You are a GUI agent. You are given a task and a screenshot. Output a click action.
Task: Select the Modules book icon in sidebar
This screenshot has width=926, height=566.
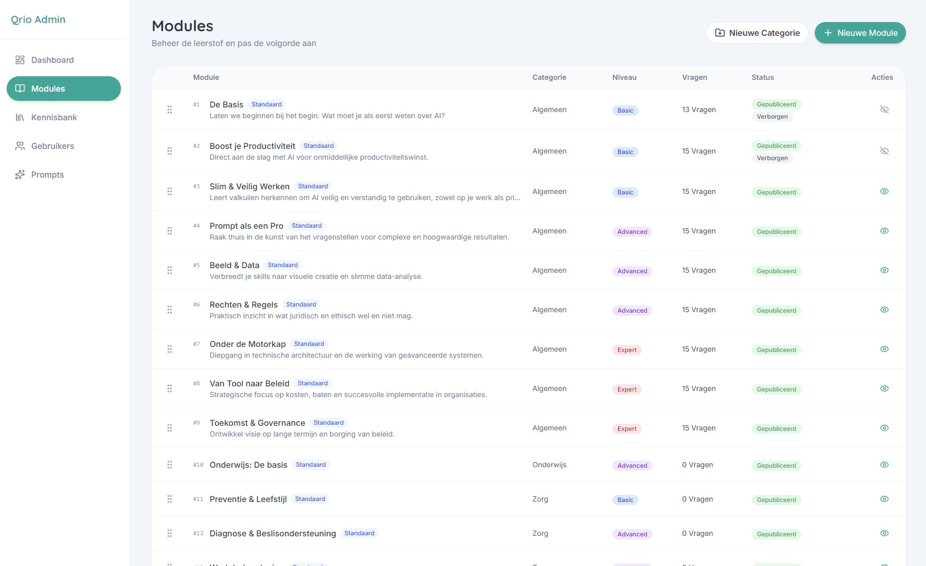(x=20, y=89)
